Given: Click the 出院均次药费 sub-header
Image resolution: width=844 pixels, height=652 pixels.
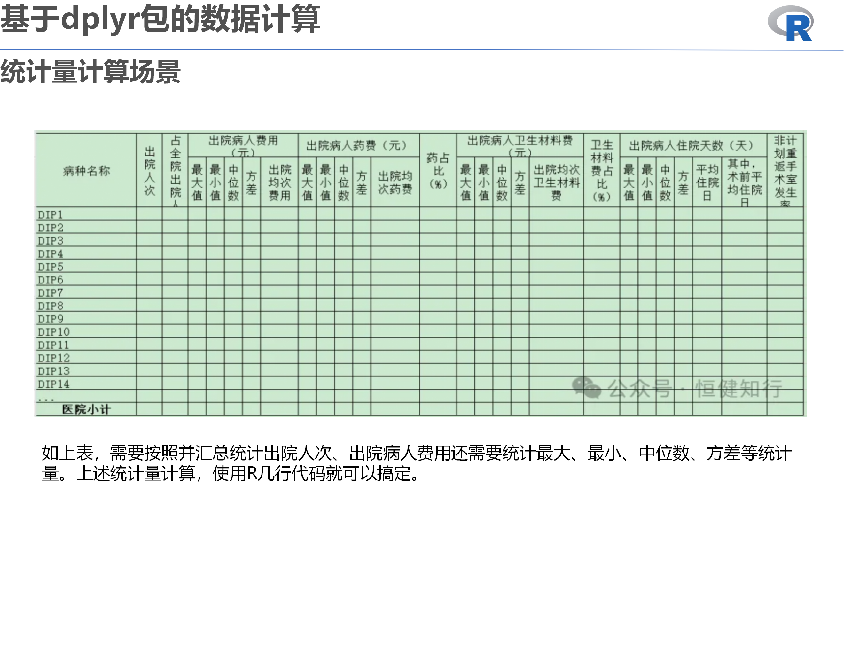Looking at the screenshot, I should [395, 182].
